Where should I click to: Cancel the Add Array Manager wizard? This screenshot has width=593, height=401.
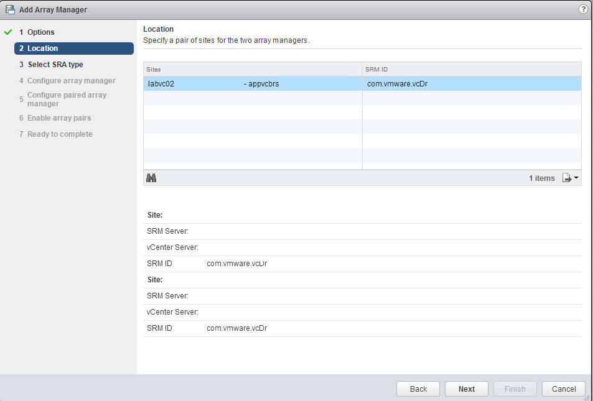pos(563,389)
